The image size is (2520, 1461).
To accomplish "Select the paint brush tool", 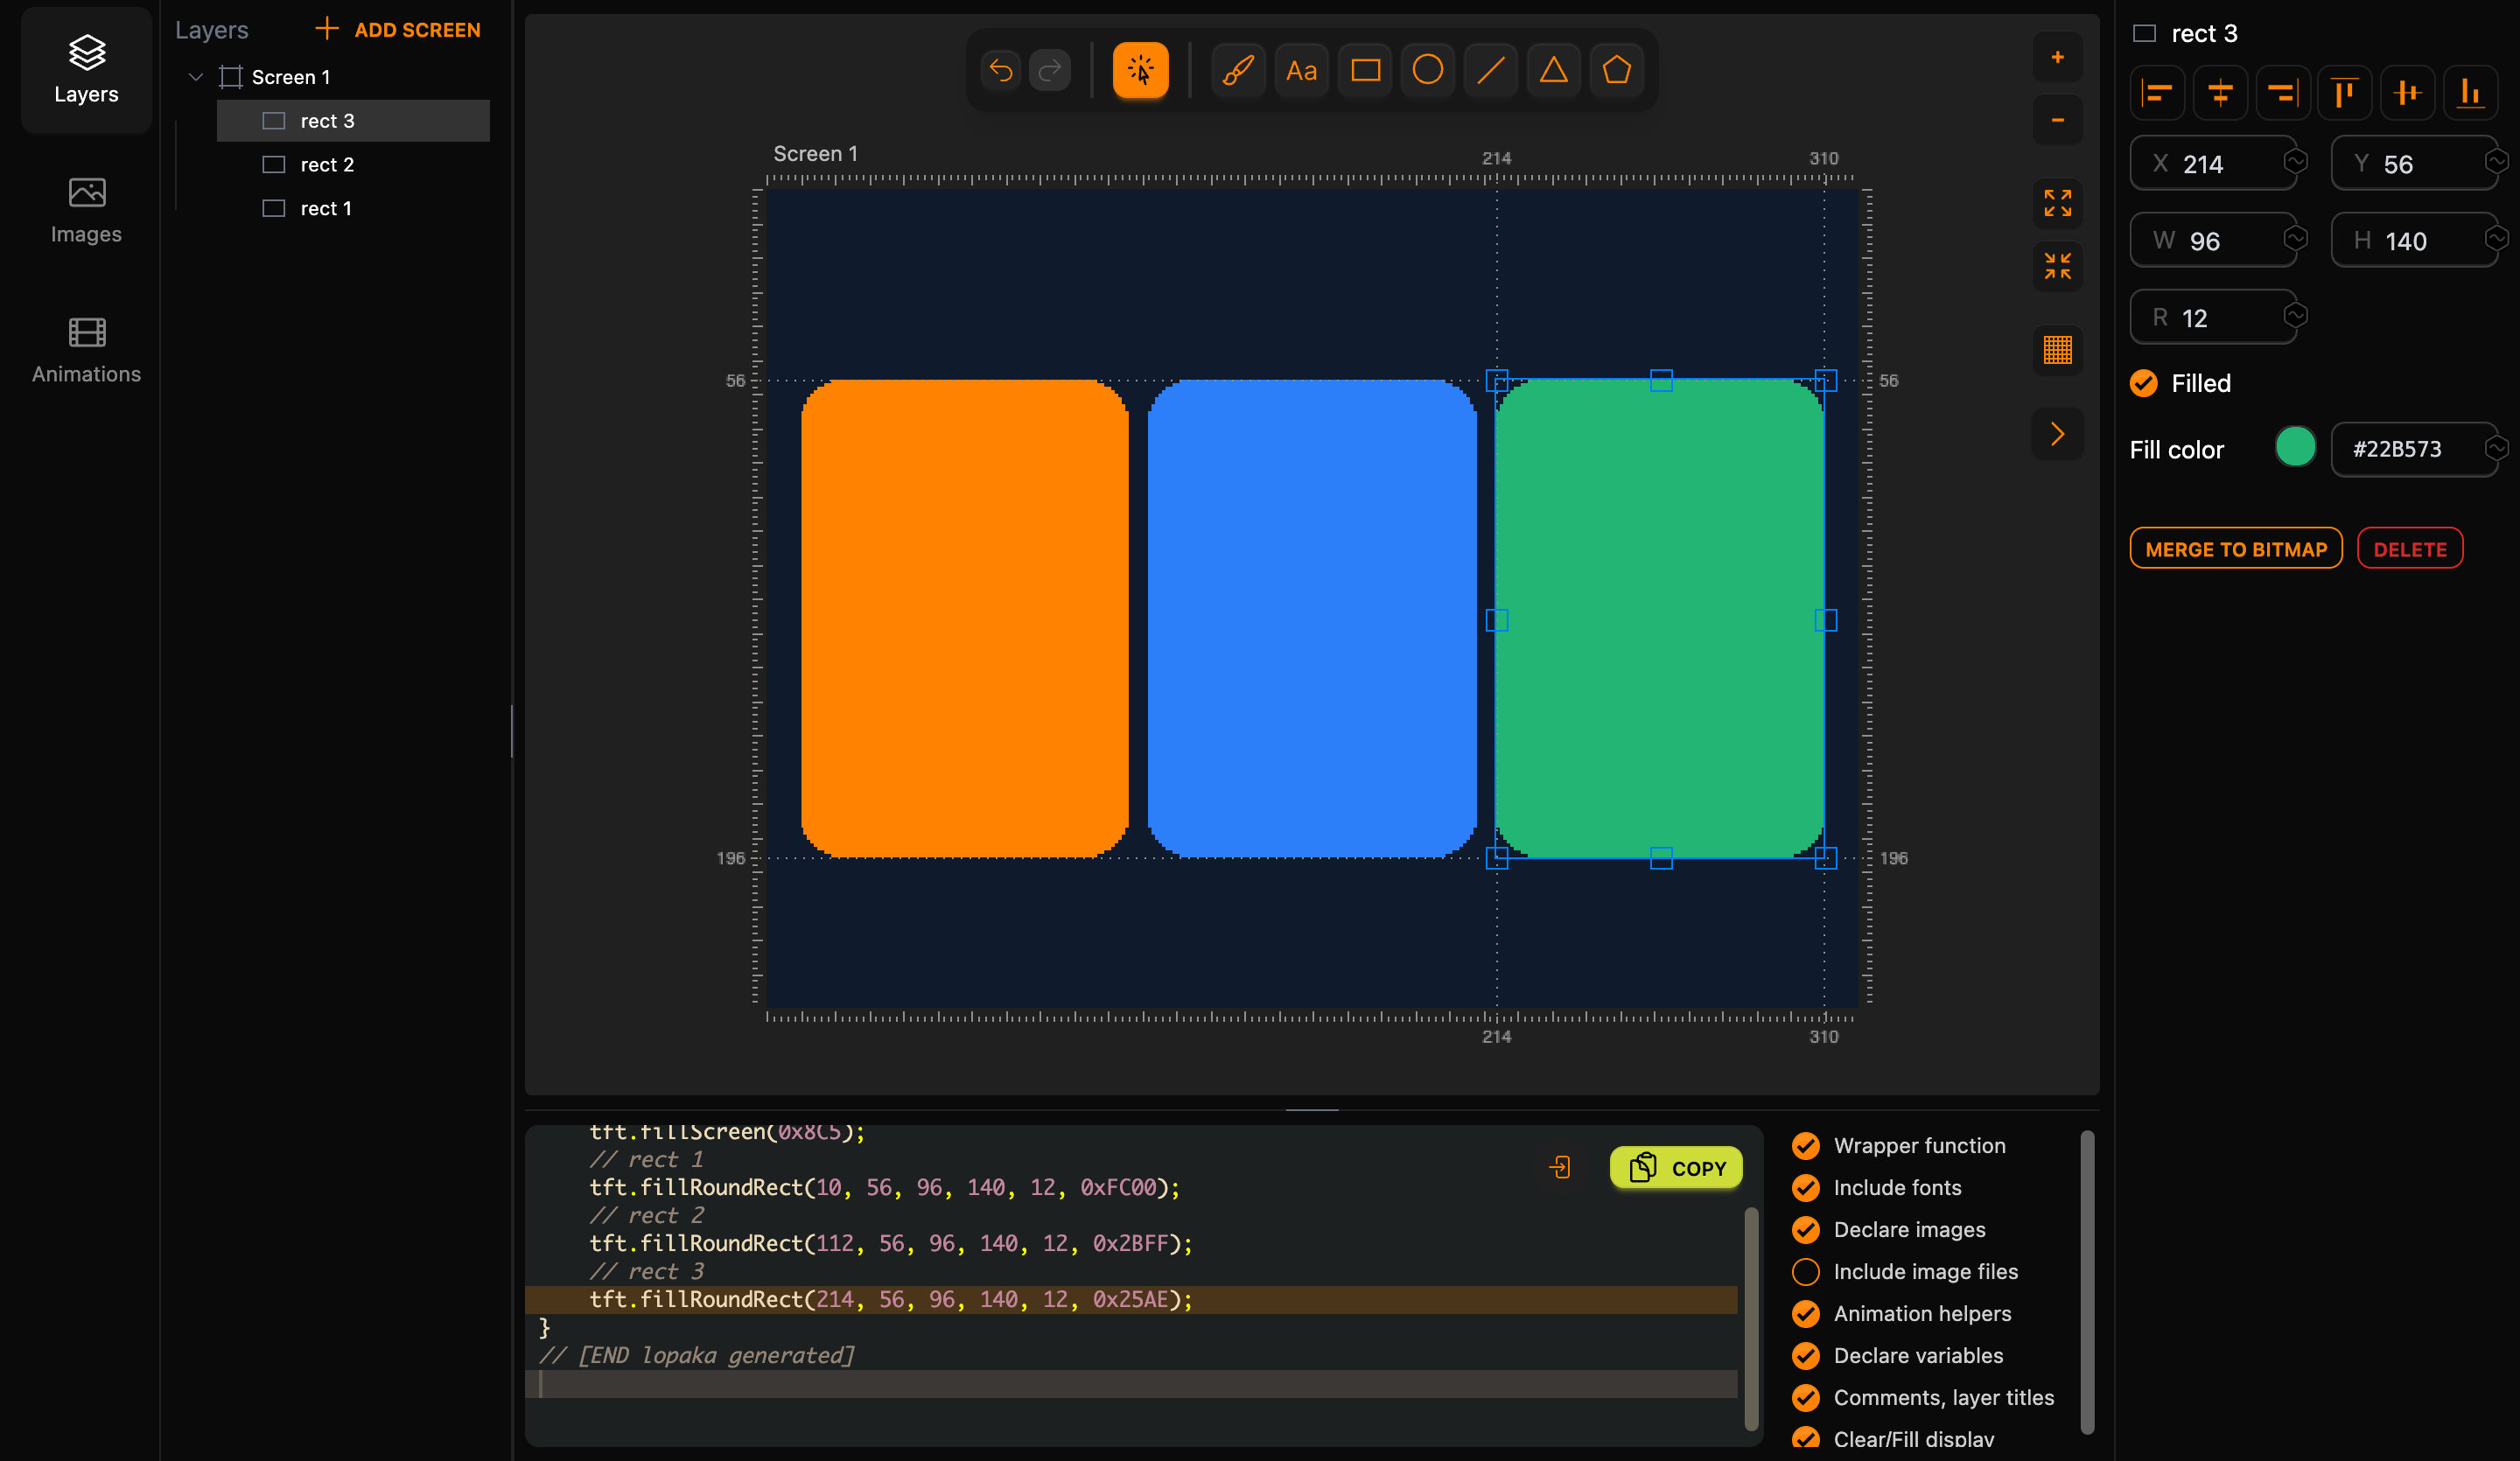I will 1238,70.
